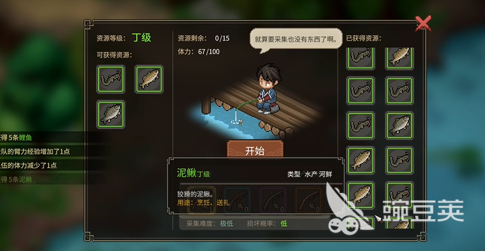This screenshot has height=251, width=485.
Task: Close the fishing panel with the red X
Action: [423, 24]
